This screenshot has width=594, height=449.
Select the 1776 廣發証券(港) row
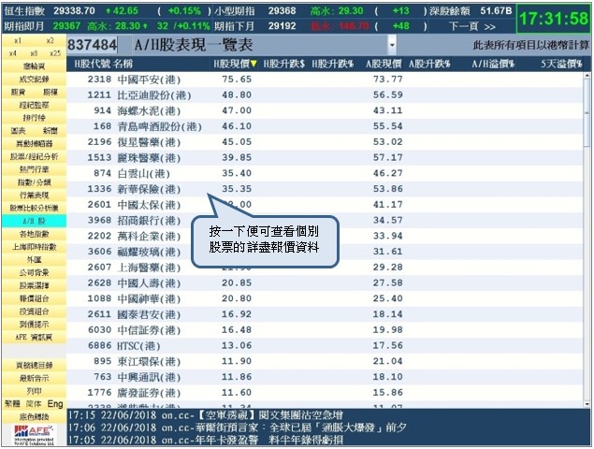[325, 393]
